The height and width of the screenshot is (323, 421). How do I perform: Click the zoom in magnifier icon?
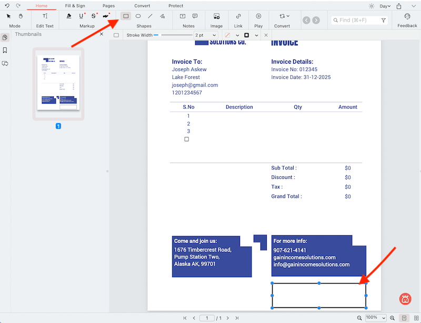click(392, 318)
